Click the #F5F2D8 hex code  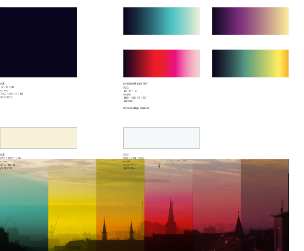click(x=6, y=168)
